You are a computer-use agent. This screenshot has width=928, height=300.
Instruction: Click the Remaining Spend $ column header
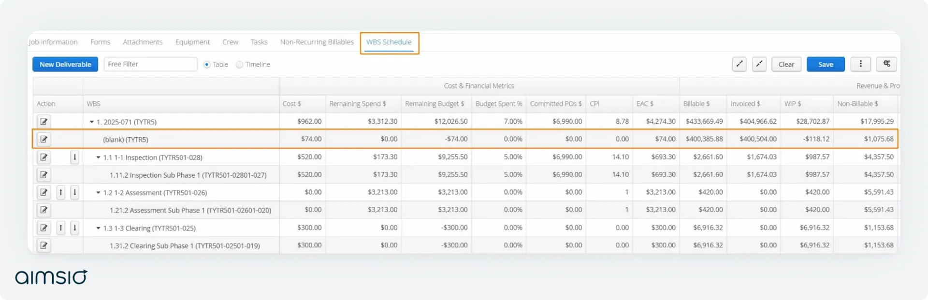point(363,104)
